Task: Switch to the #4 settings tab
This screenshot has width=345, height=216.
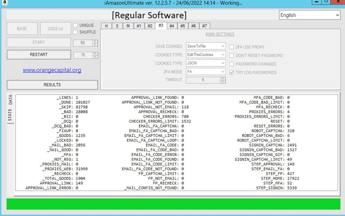Action: 172,26
